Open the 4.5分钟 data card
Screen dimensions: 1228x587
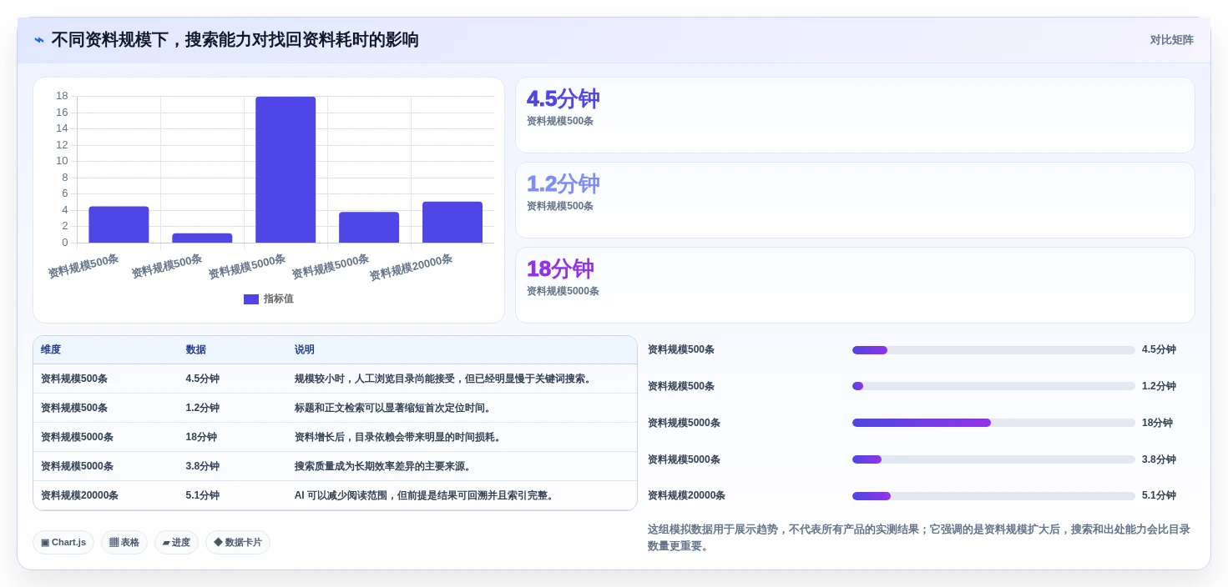(x=855, y=115)
